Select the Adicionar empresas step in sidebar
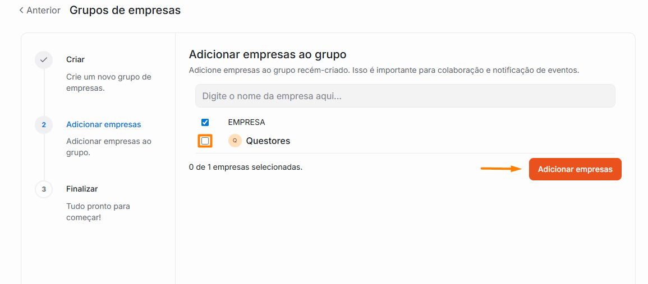The width and height of the screenshot is (648, 284). 103,124
